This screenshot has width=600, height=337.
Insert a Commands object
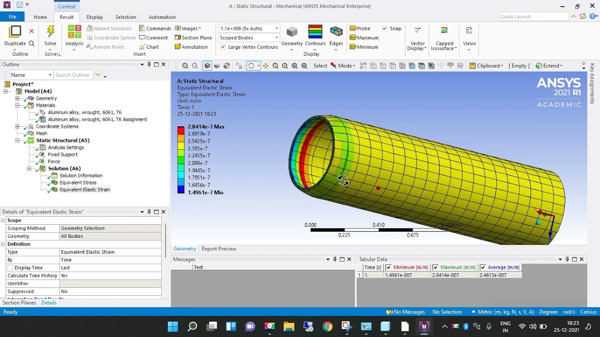tap(155, 29)
